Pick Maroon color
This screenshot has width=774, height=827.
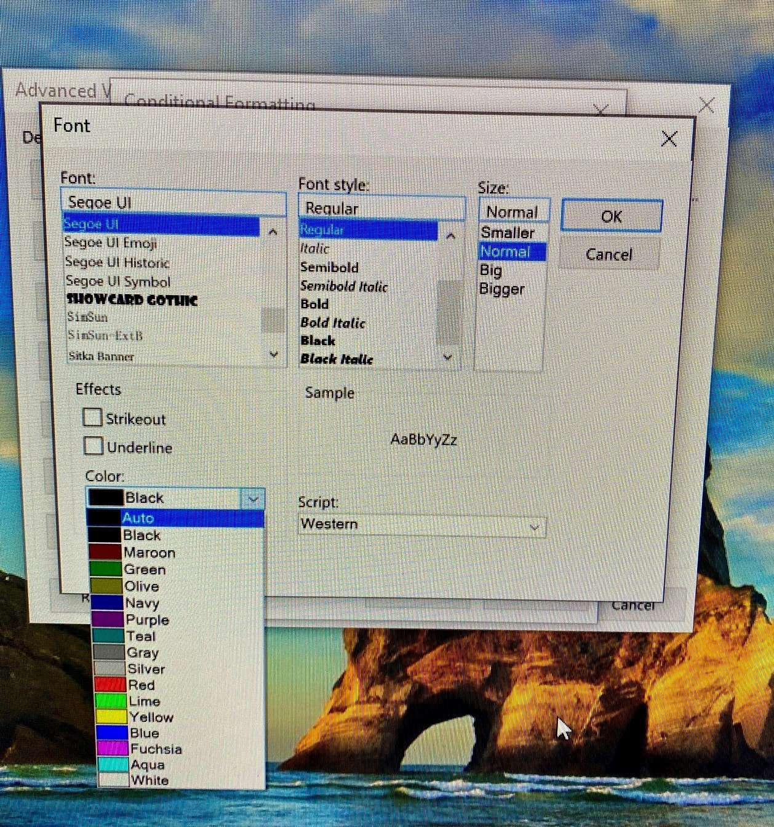[x=177, y=553]
